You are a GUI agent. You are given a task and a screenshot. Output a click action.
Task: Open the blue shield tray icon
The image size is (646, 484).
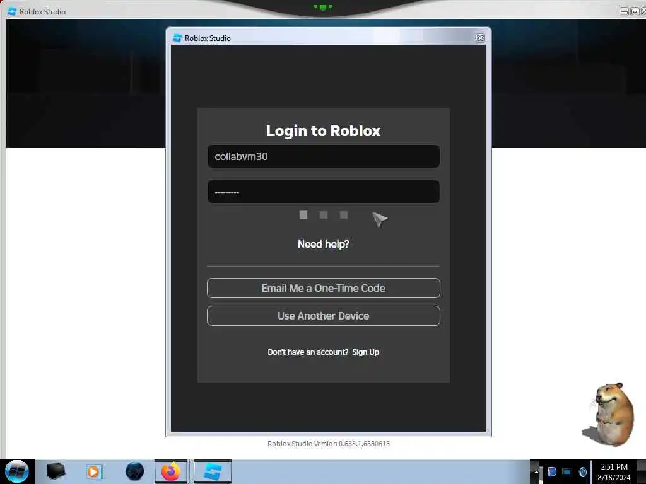coord(551,471)
